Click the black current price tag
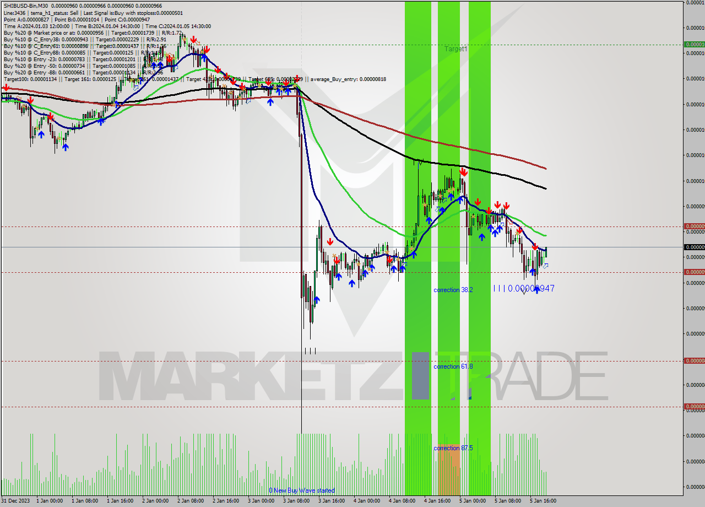Image resolution: width=705 pixels, height=507 pixels. click(694, 247)
